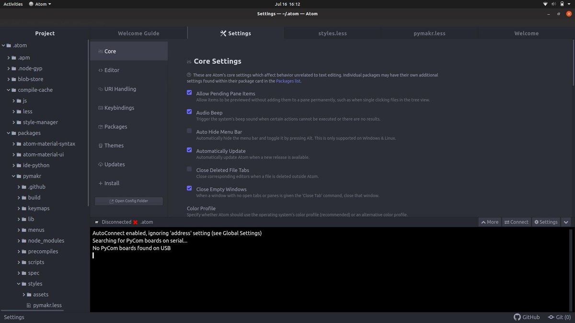Disable the Allow Pending Pane Items checkbox
Image resolution: width=575 pixels, height=323 pixels.
click(189, 92)
